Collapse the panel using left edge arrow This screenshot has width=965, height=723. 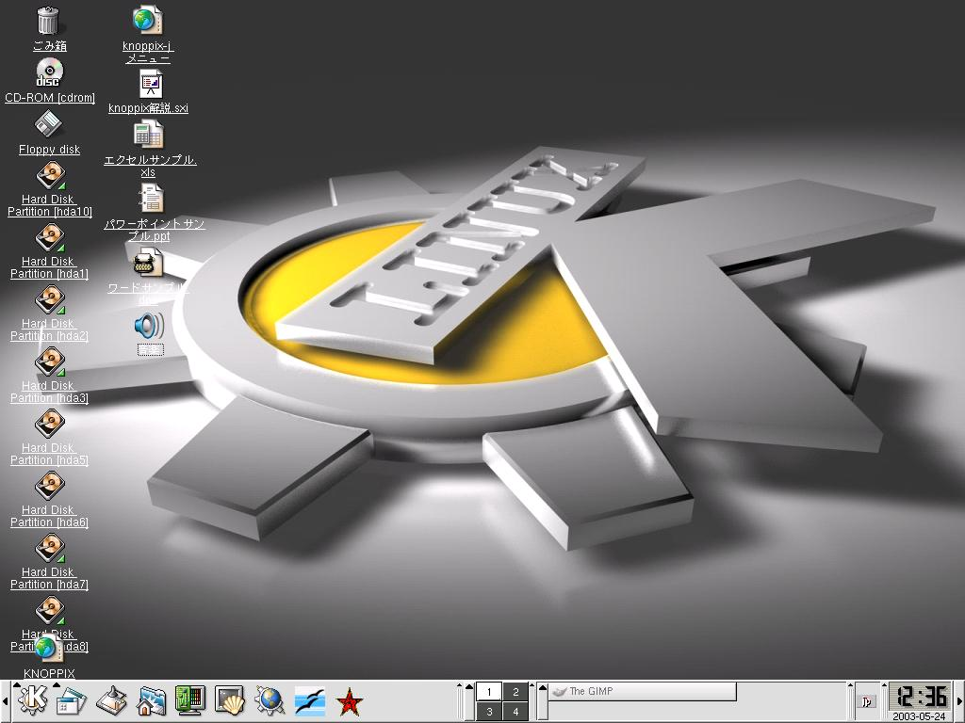pyautogui.click(x=5, y=701)
